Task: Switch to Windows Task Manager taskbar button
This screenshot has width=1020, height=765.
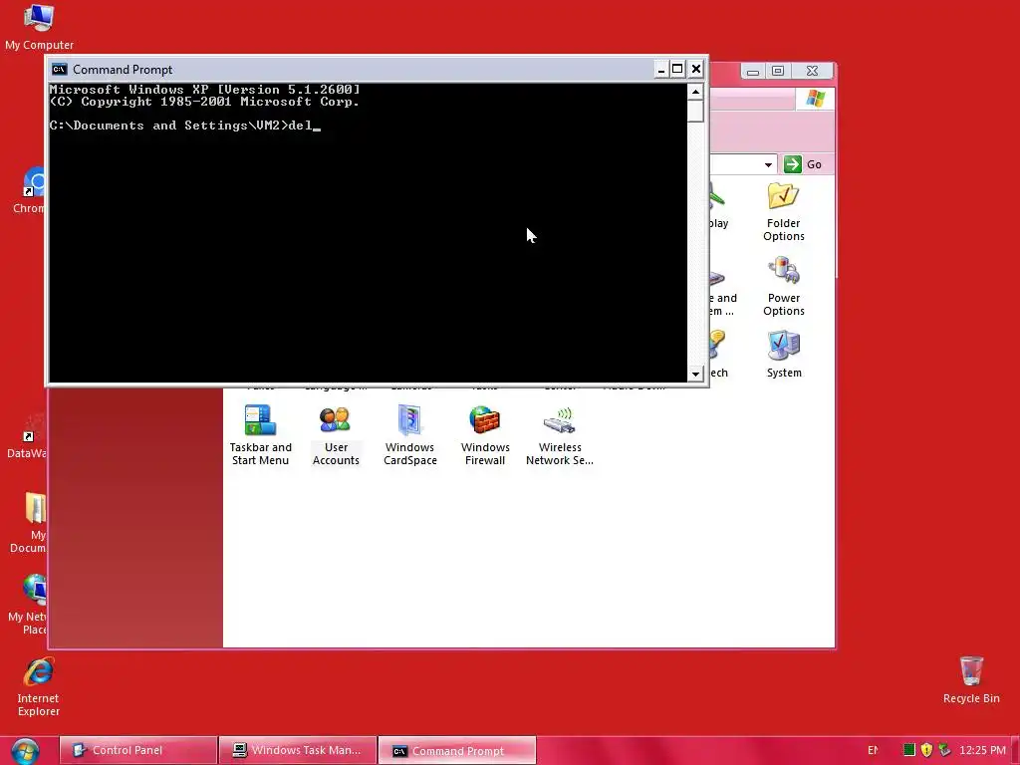Action: tap(297, 750)
